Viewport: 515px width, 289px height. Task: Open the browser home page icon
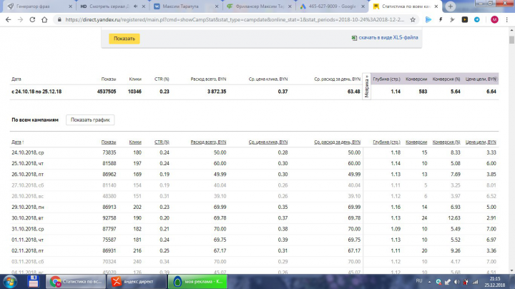click(44, 20)
